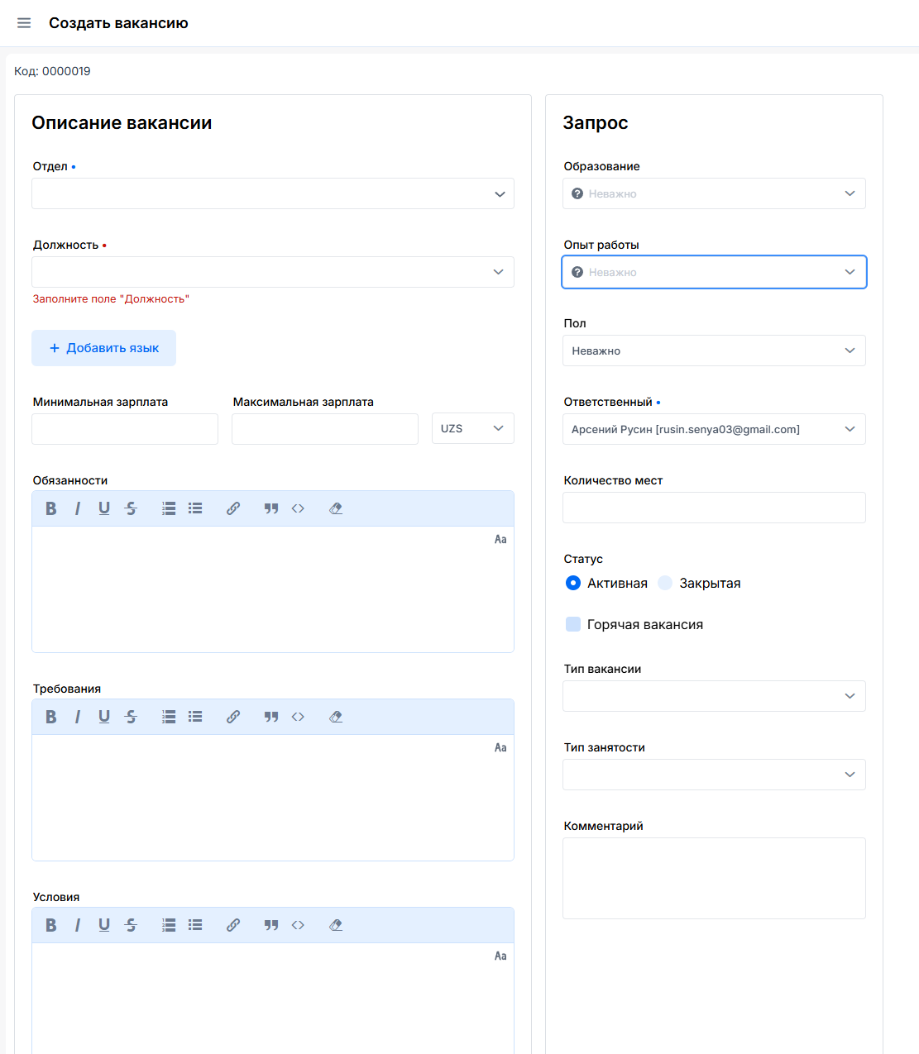The width and height of the screenshot is (919, 1054).
Task: Insert a code block in Требования
Action: (298, 716)
